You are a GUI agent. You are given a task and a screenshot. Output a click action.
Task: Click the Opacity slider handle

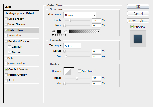tap(70, 20)
